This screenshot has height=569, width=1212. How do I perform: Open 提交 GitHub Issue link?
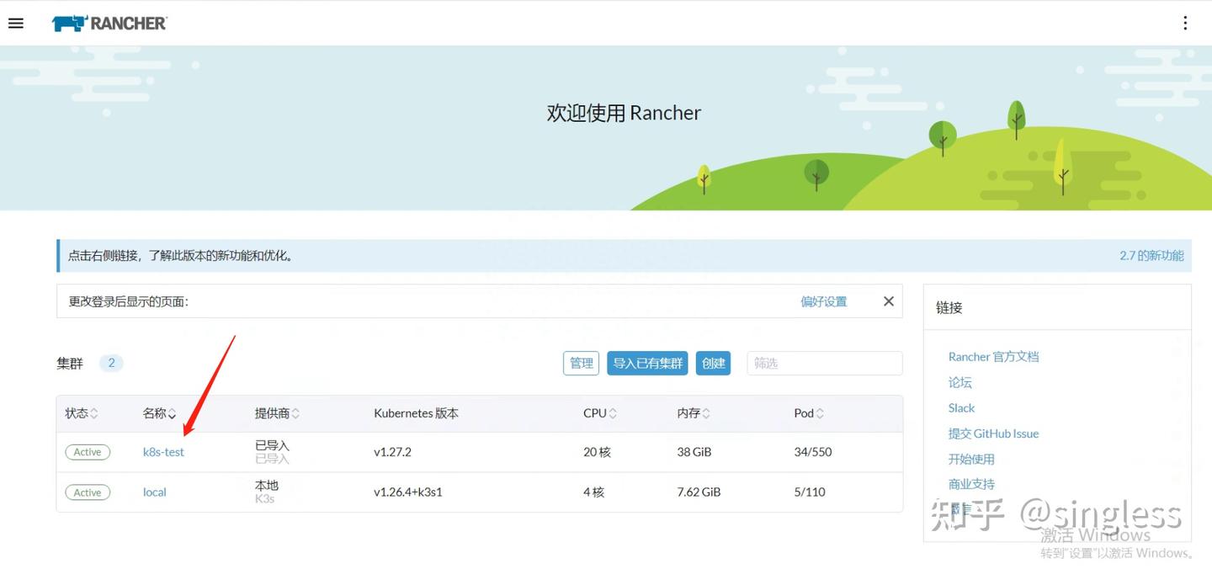[994, 433]
